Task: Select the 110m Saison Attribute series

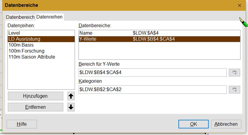Action: coord(41,57)
